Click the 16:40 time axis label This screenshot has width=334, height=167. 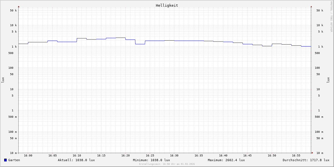tap(223, 156)
